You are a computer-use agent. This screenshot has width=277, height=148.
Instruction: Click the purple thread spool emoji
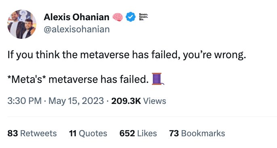[x=158, y=79]
